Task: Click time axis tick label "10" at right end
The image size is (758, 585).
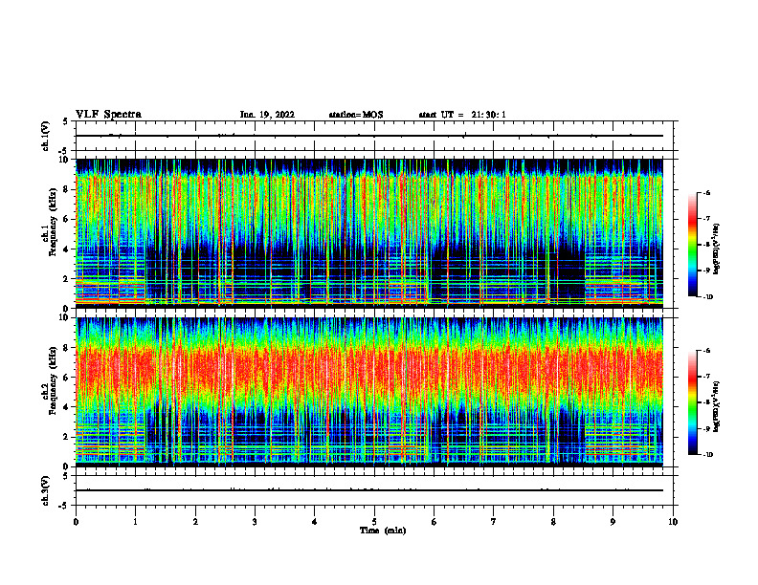Action: click(673, 522)
